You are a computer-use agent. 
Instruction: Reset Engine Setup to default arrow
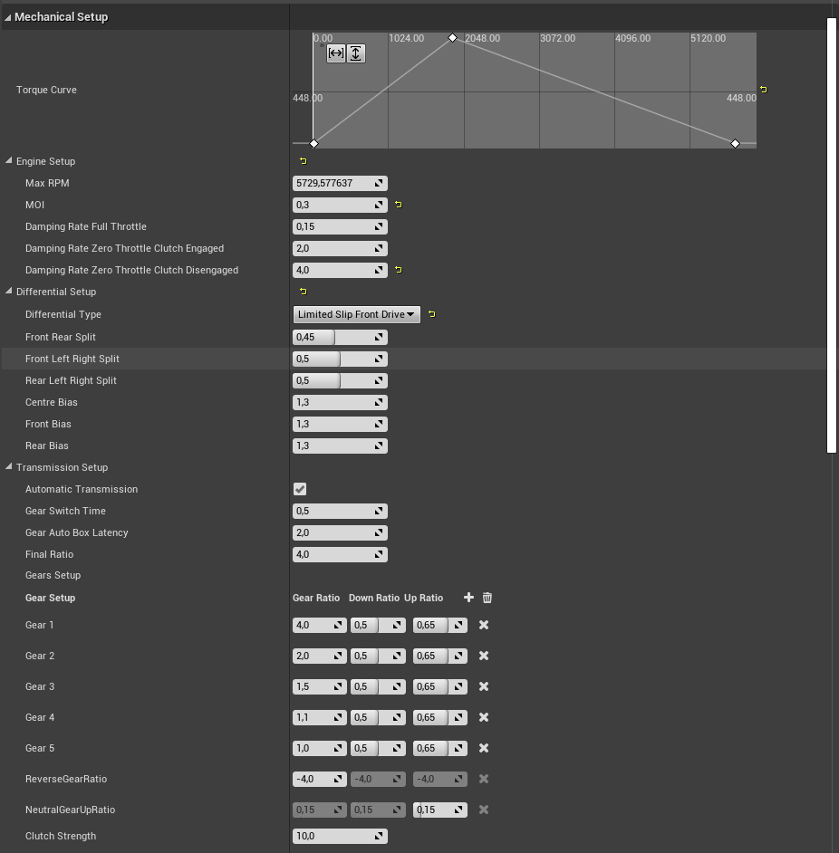click(x=304, y=161)
